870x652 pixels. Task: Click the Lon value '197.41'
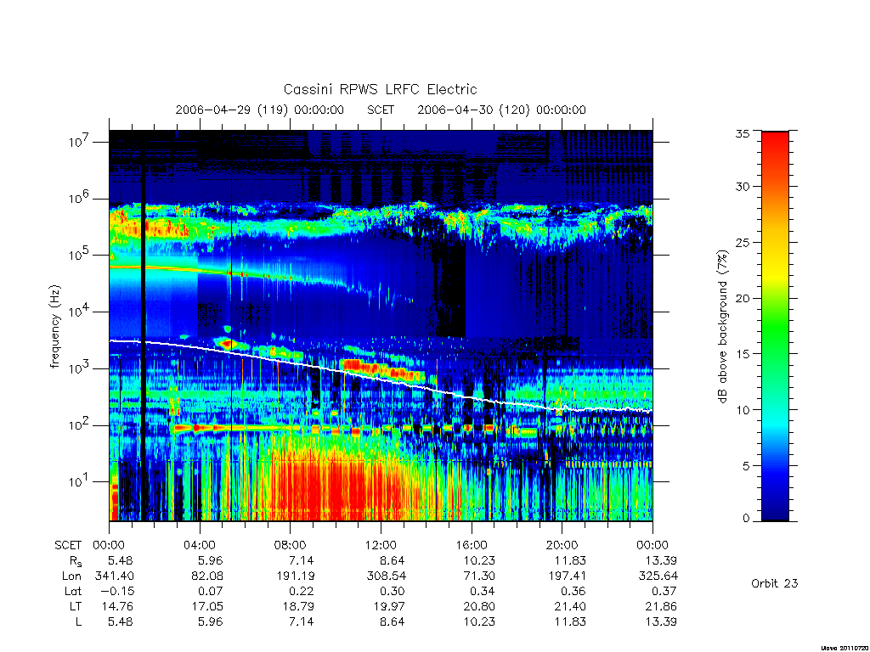coord(567,576)
